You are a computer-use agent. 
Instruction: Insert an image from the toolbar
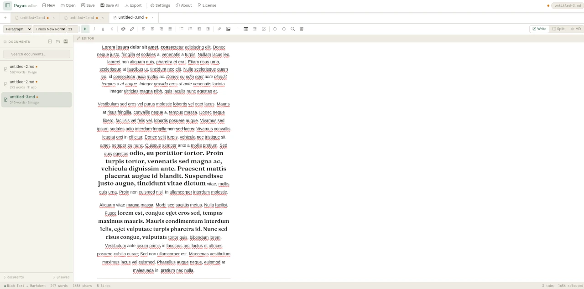coord(228,29)
